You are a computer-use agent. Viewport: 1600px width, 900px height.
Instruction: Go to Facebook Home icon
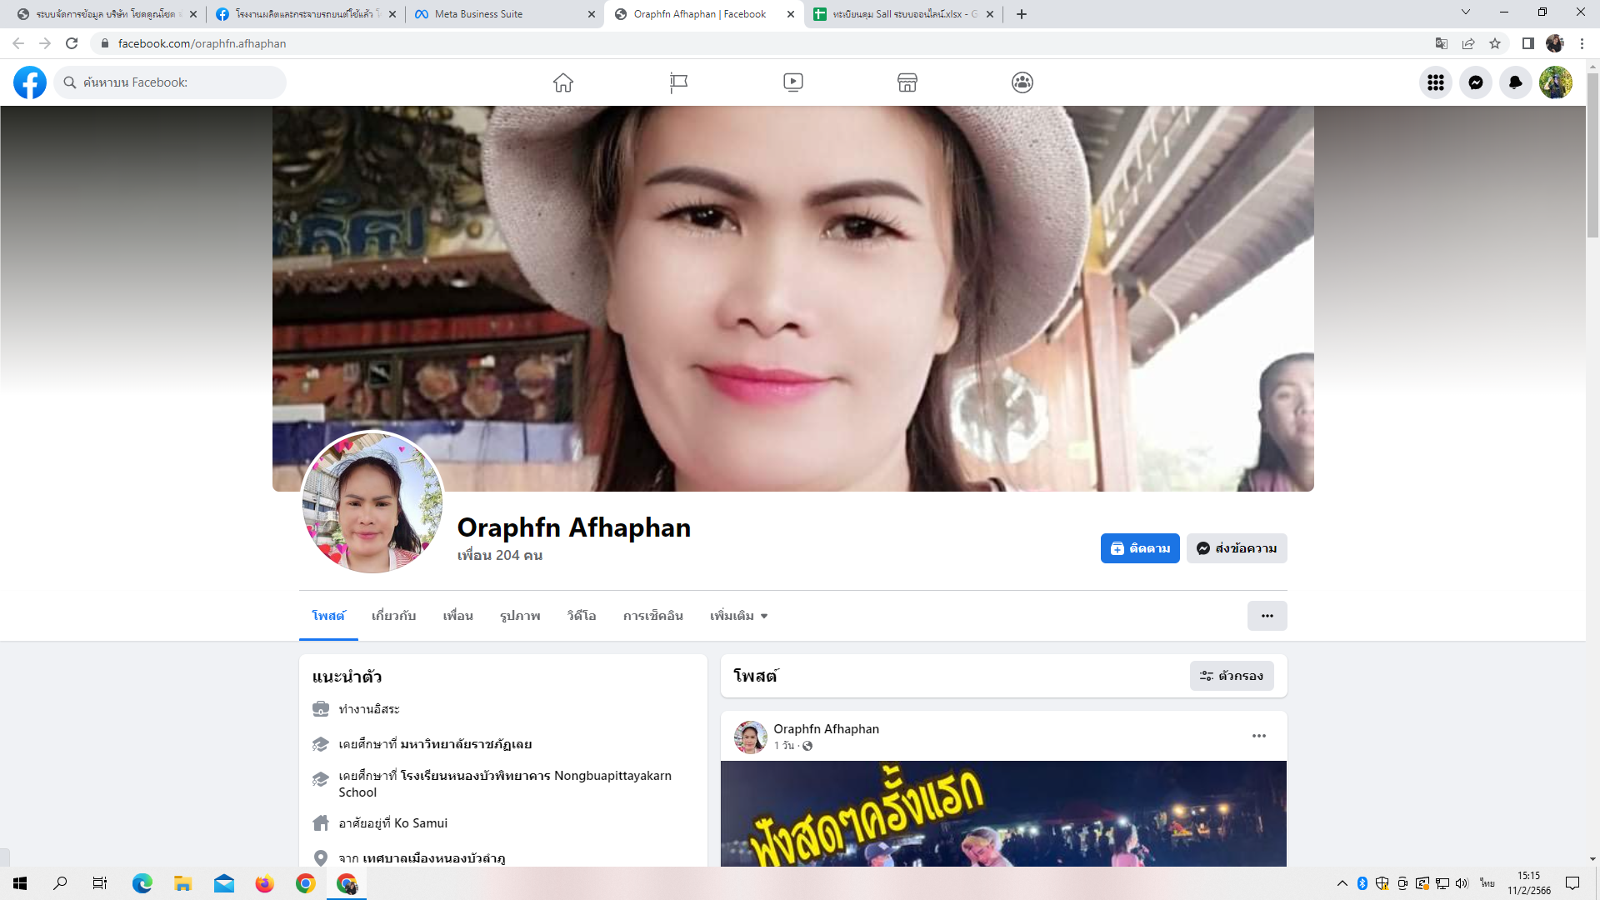[x=563, y=82]
